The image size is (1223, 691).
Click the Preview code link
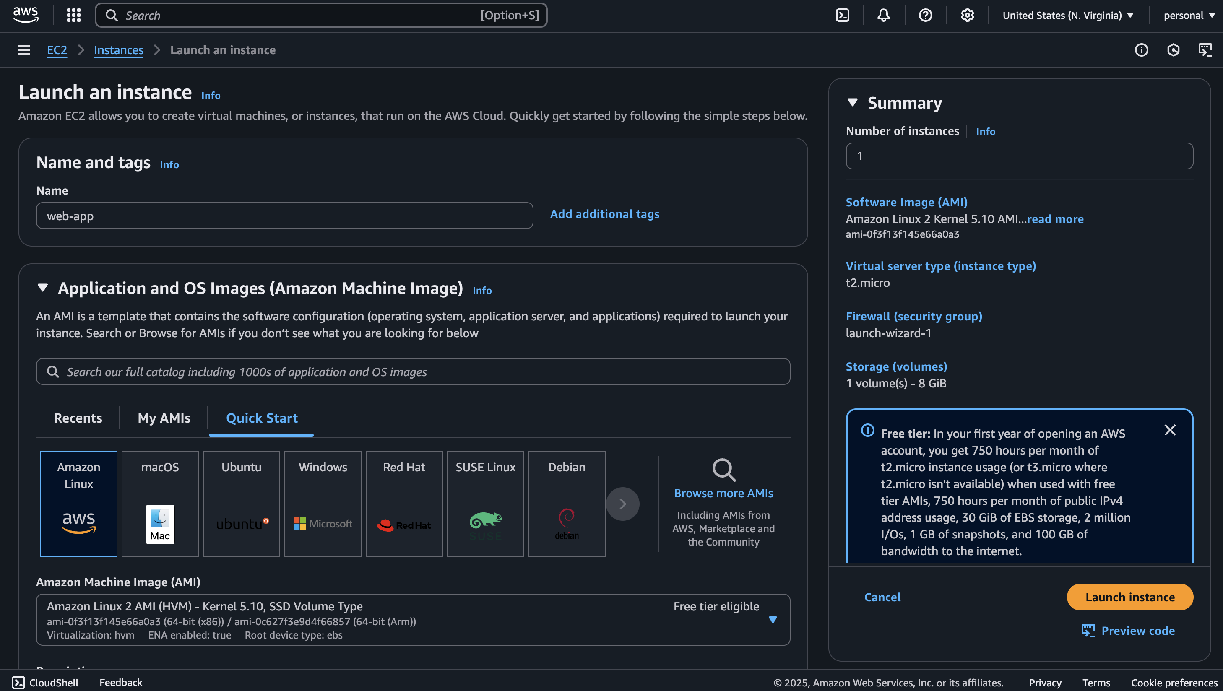(1138, 631)
